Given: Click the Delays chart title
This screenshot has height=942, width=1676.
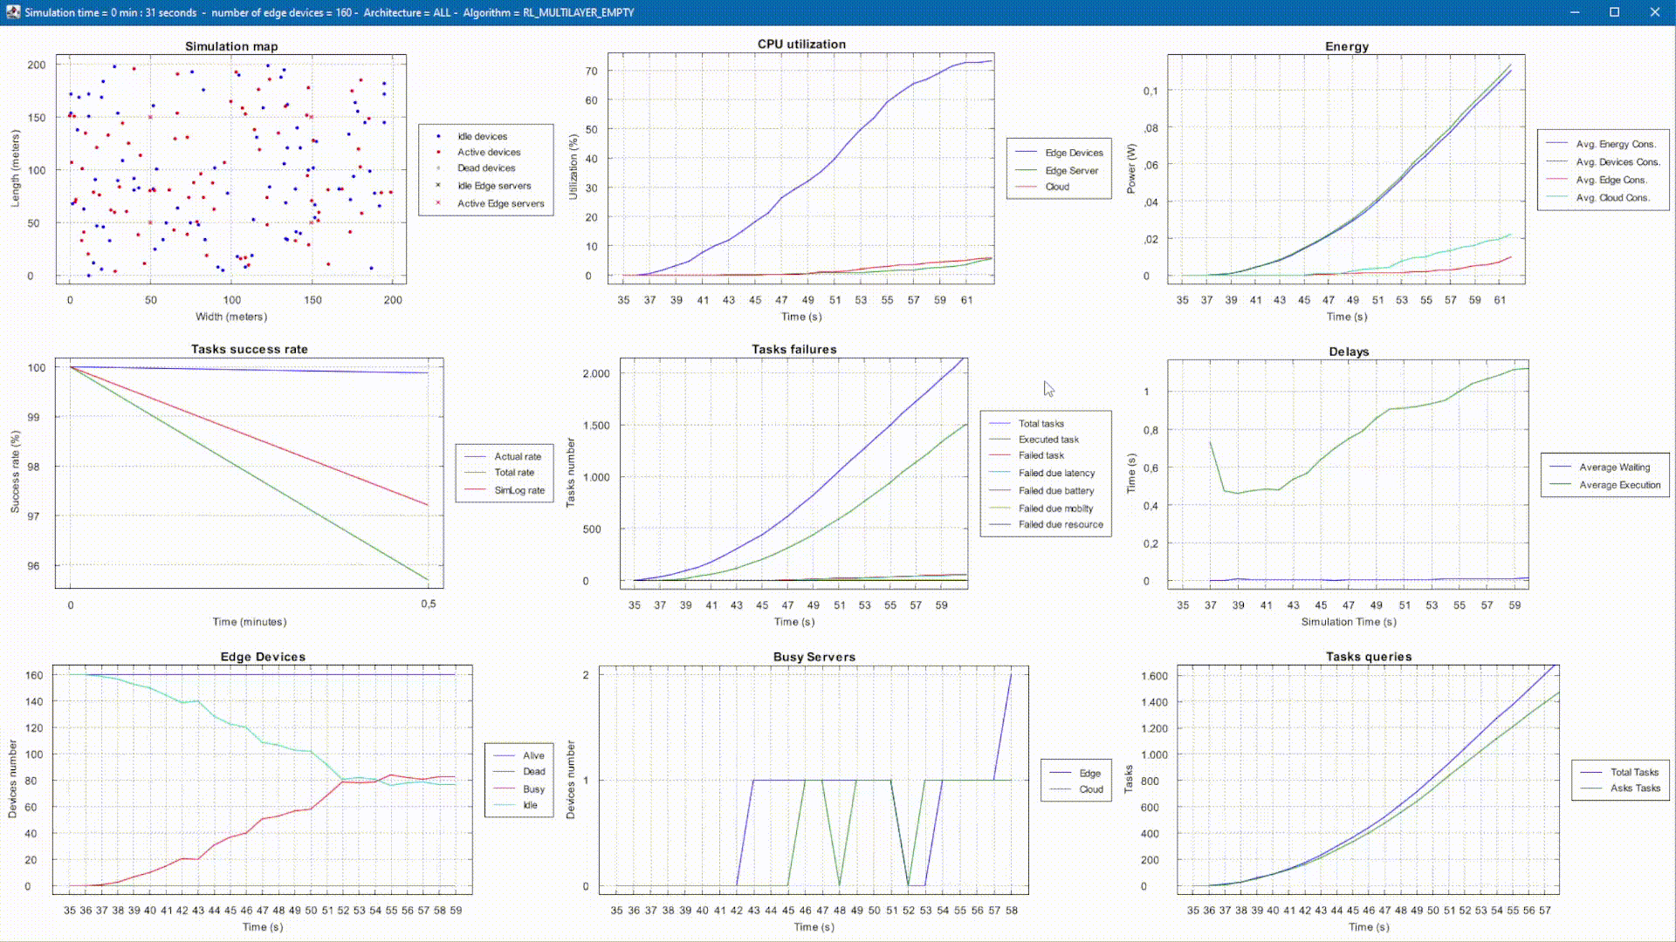Looking at the screenshot, I should tap(1348, 352).
